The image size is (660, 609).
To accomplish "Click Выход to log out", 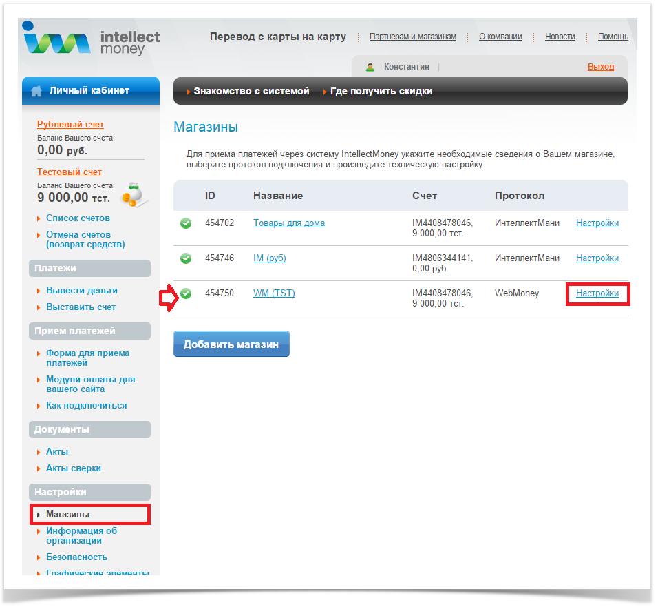I will click(x=600, y=67).
